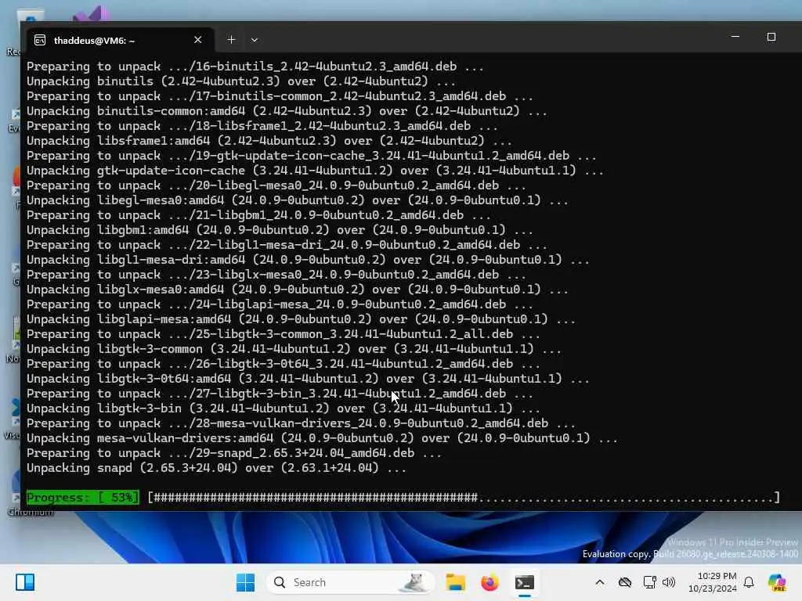Open the Chromium desktop shortcut
The image size is (802, 601).
16,491
